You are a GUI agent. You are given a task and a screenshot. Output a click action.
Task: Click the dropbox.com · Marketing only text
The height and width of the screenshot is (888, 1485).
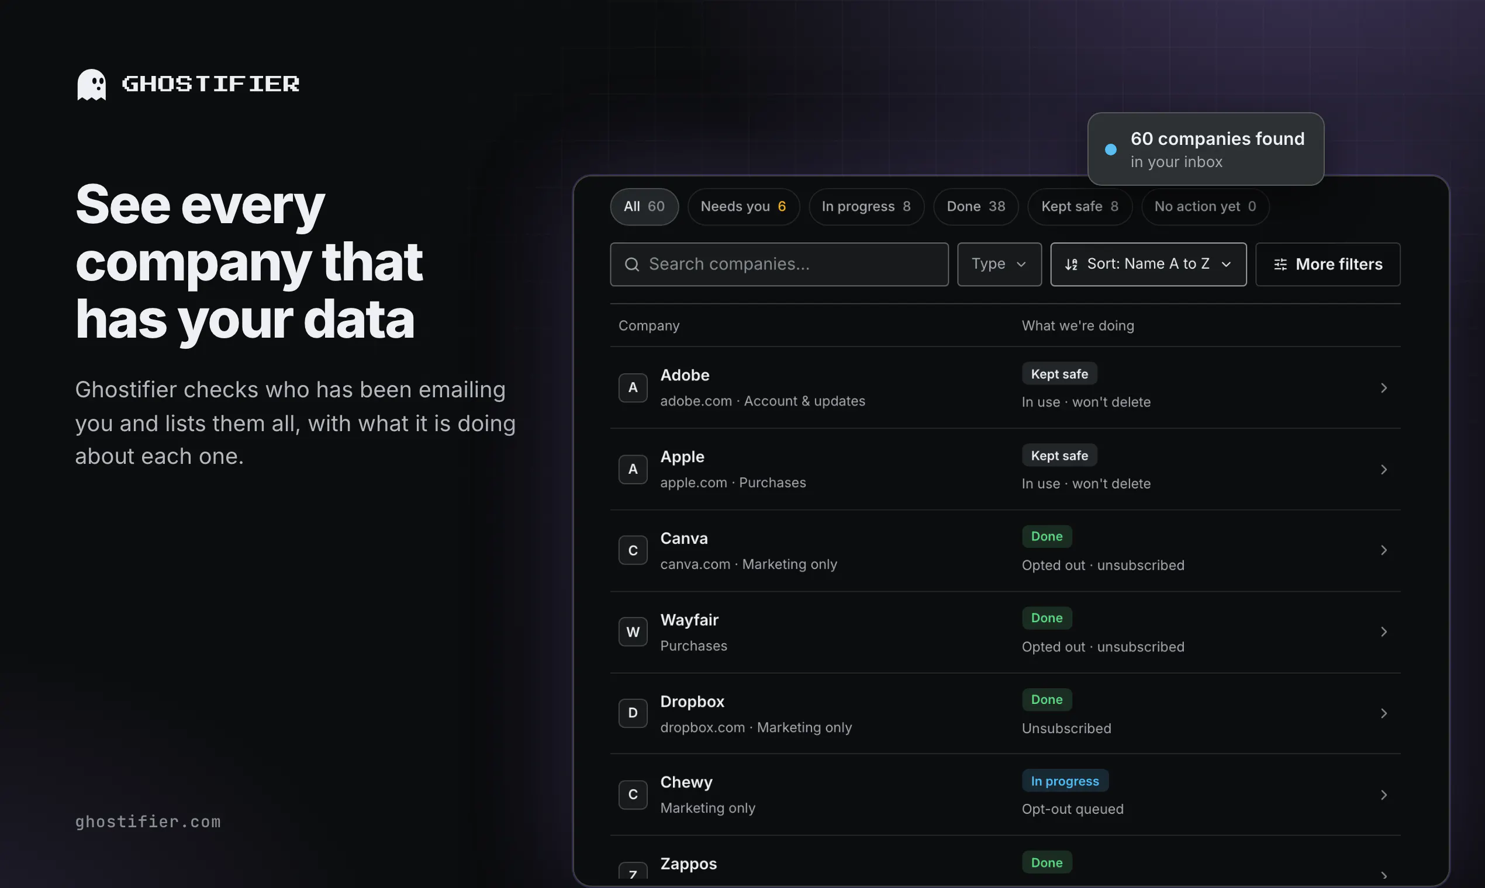tap(757, 727)
